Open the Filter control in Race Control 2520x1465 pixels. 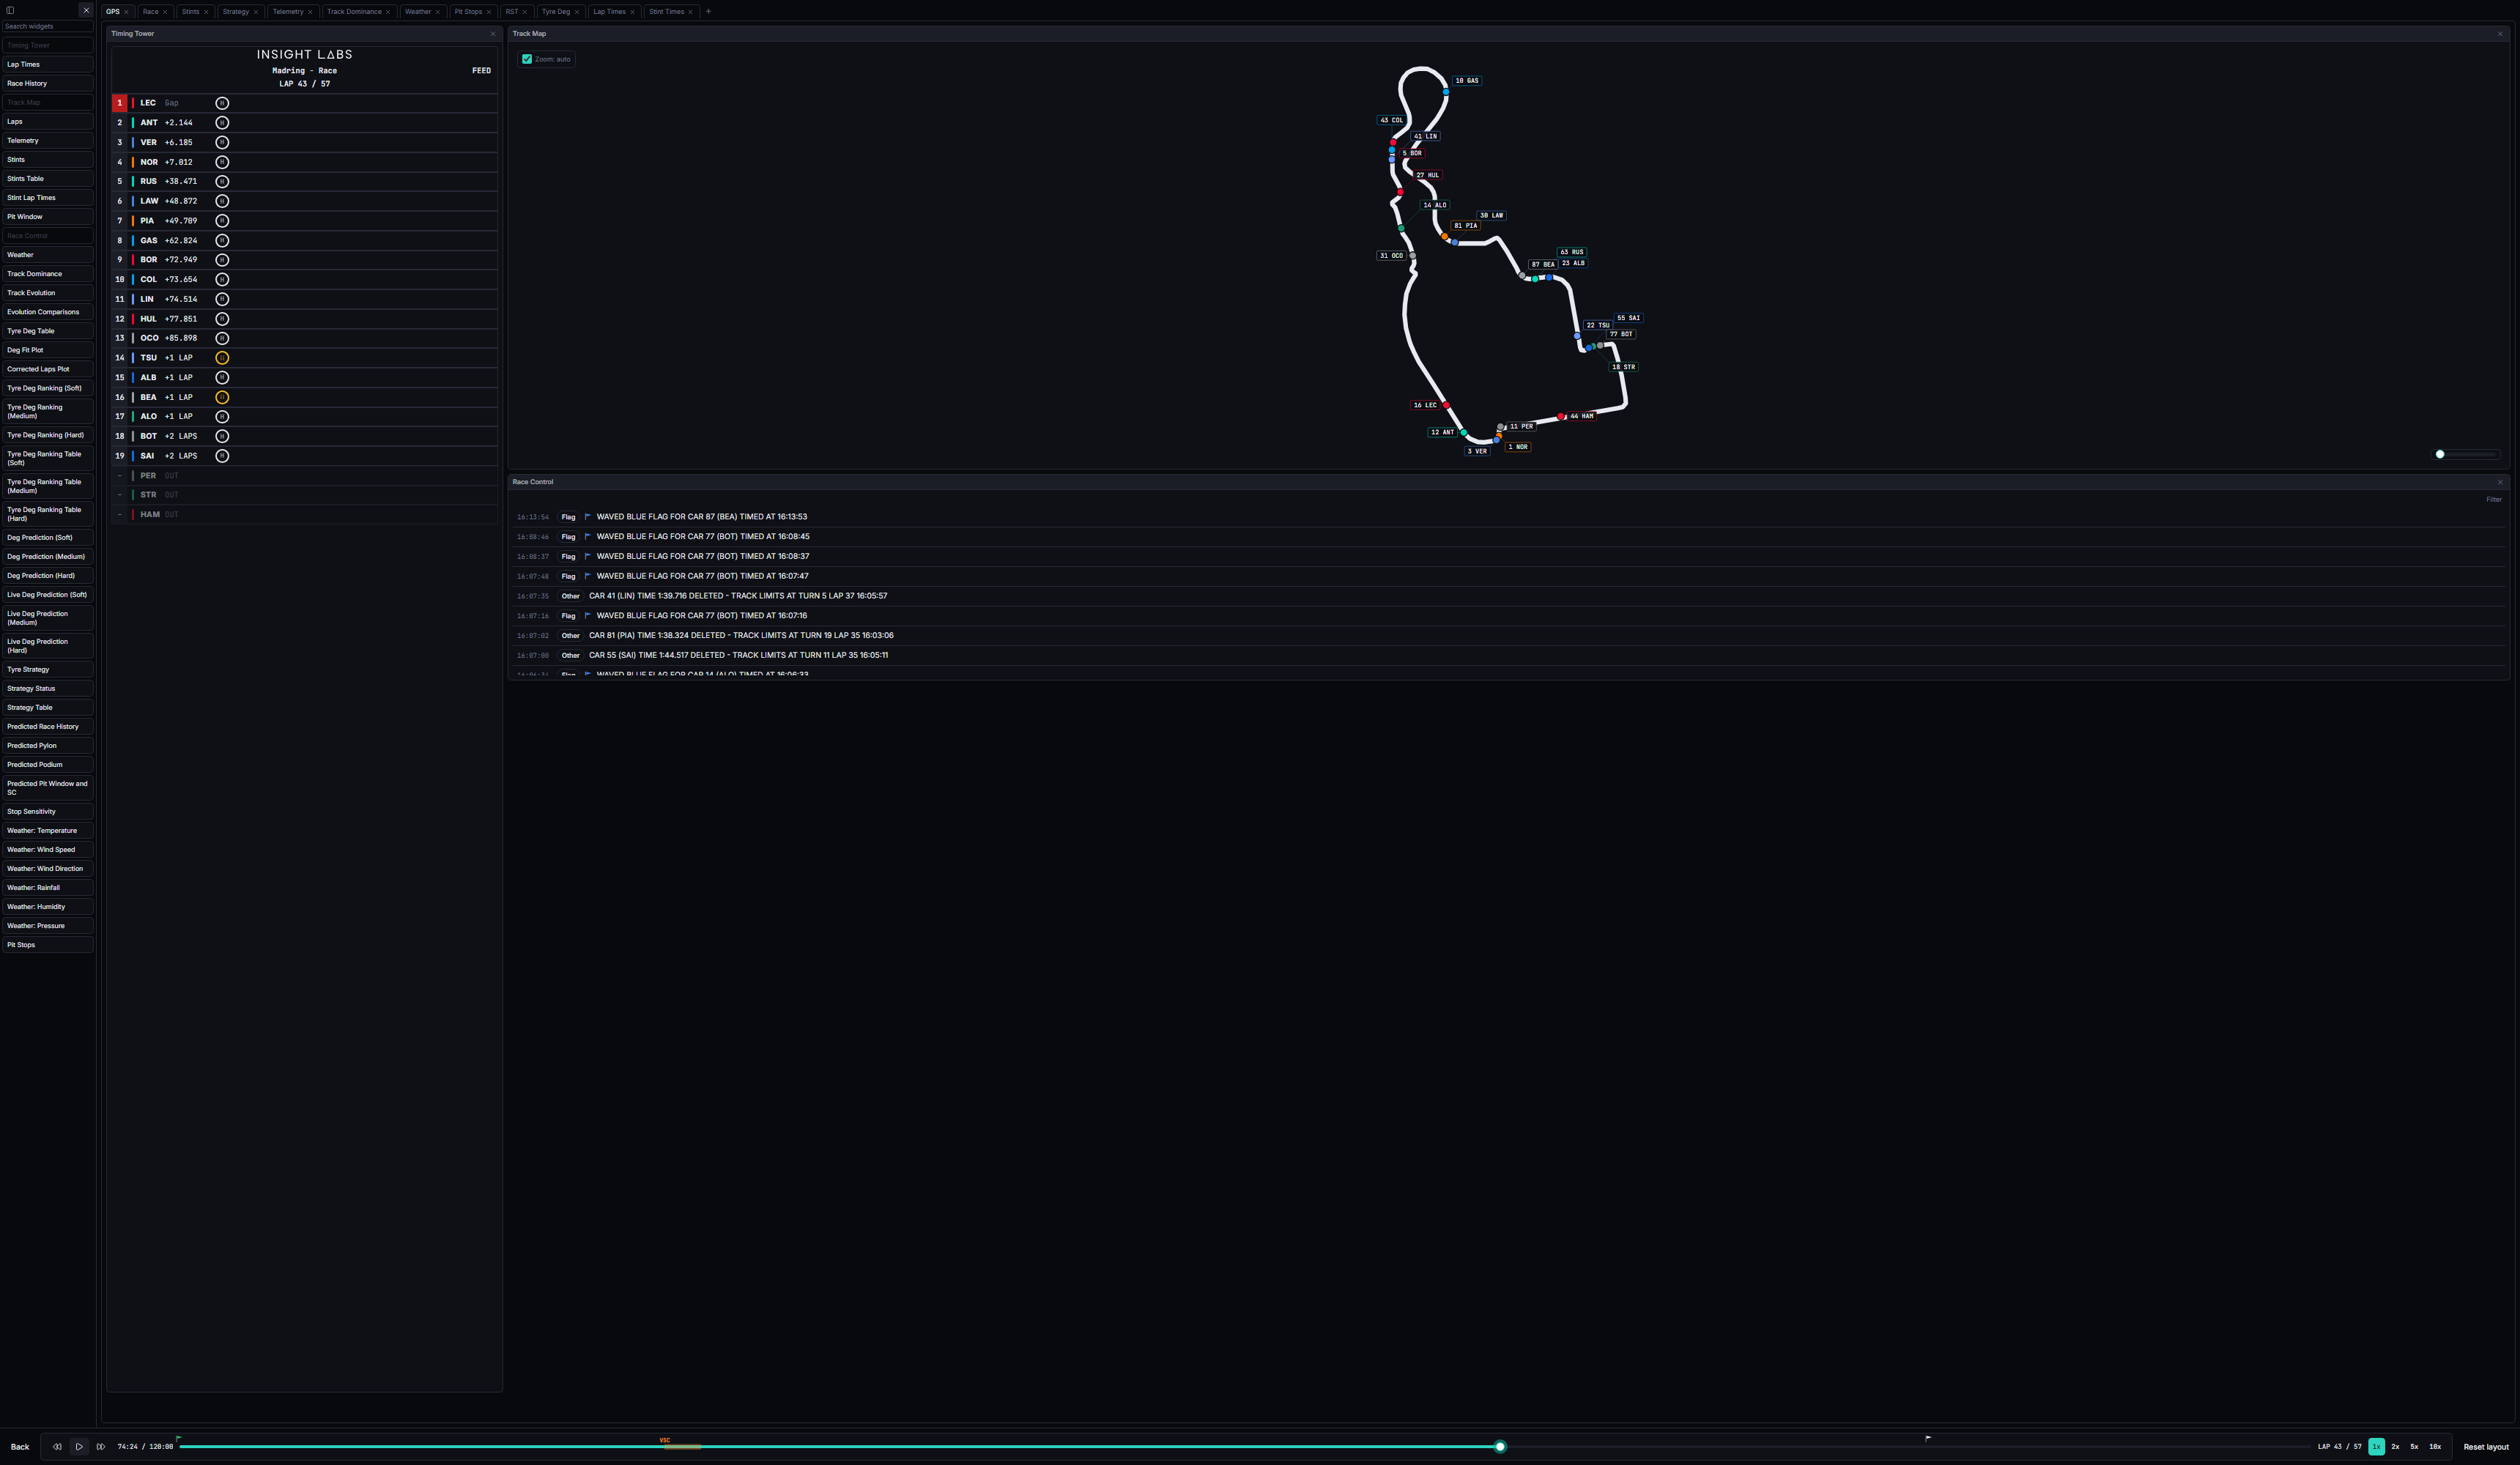click(2493, 499)
